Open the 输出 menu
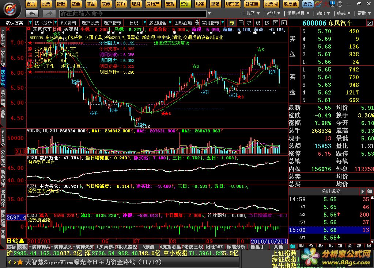Viewport: 374px width, 268px height. (323, 13)
